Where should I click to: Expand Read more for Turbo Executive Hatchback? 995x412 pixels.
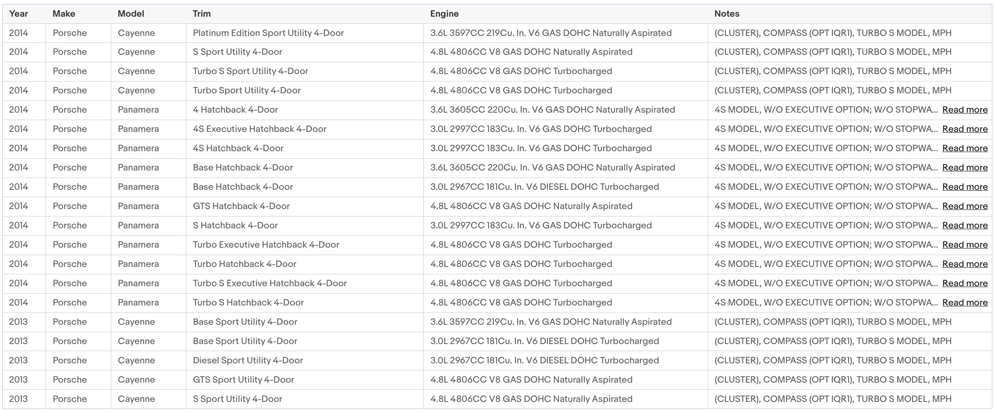click(965, 245)
